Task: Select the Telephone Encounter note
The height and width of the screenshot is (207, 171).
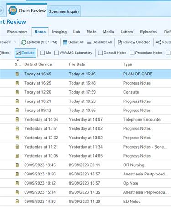Action: [142, 119]
